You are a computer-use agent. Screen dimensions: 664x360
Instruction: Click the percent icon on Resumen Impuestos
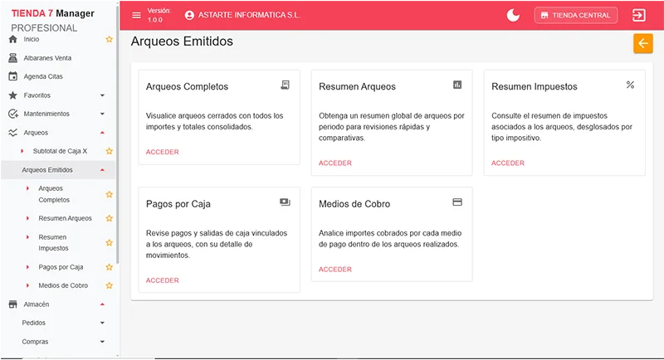pyautogui.click(x=630, y=85)
